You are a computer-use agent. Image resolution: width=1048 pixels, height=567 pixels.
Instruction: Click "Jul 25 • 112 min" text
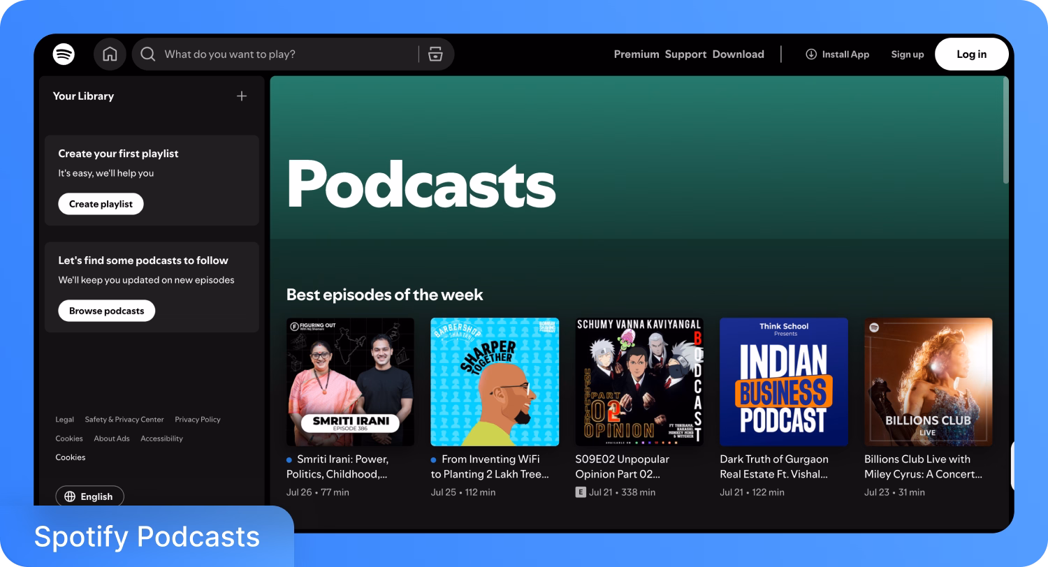(x=463, y=492)
